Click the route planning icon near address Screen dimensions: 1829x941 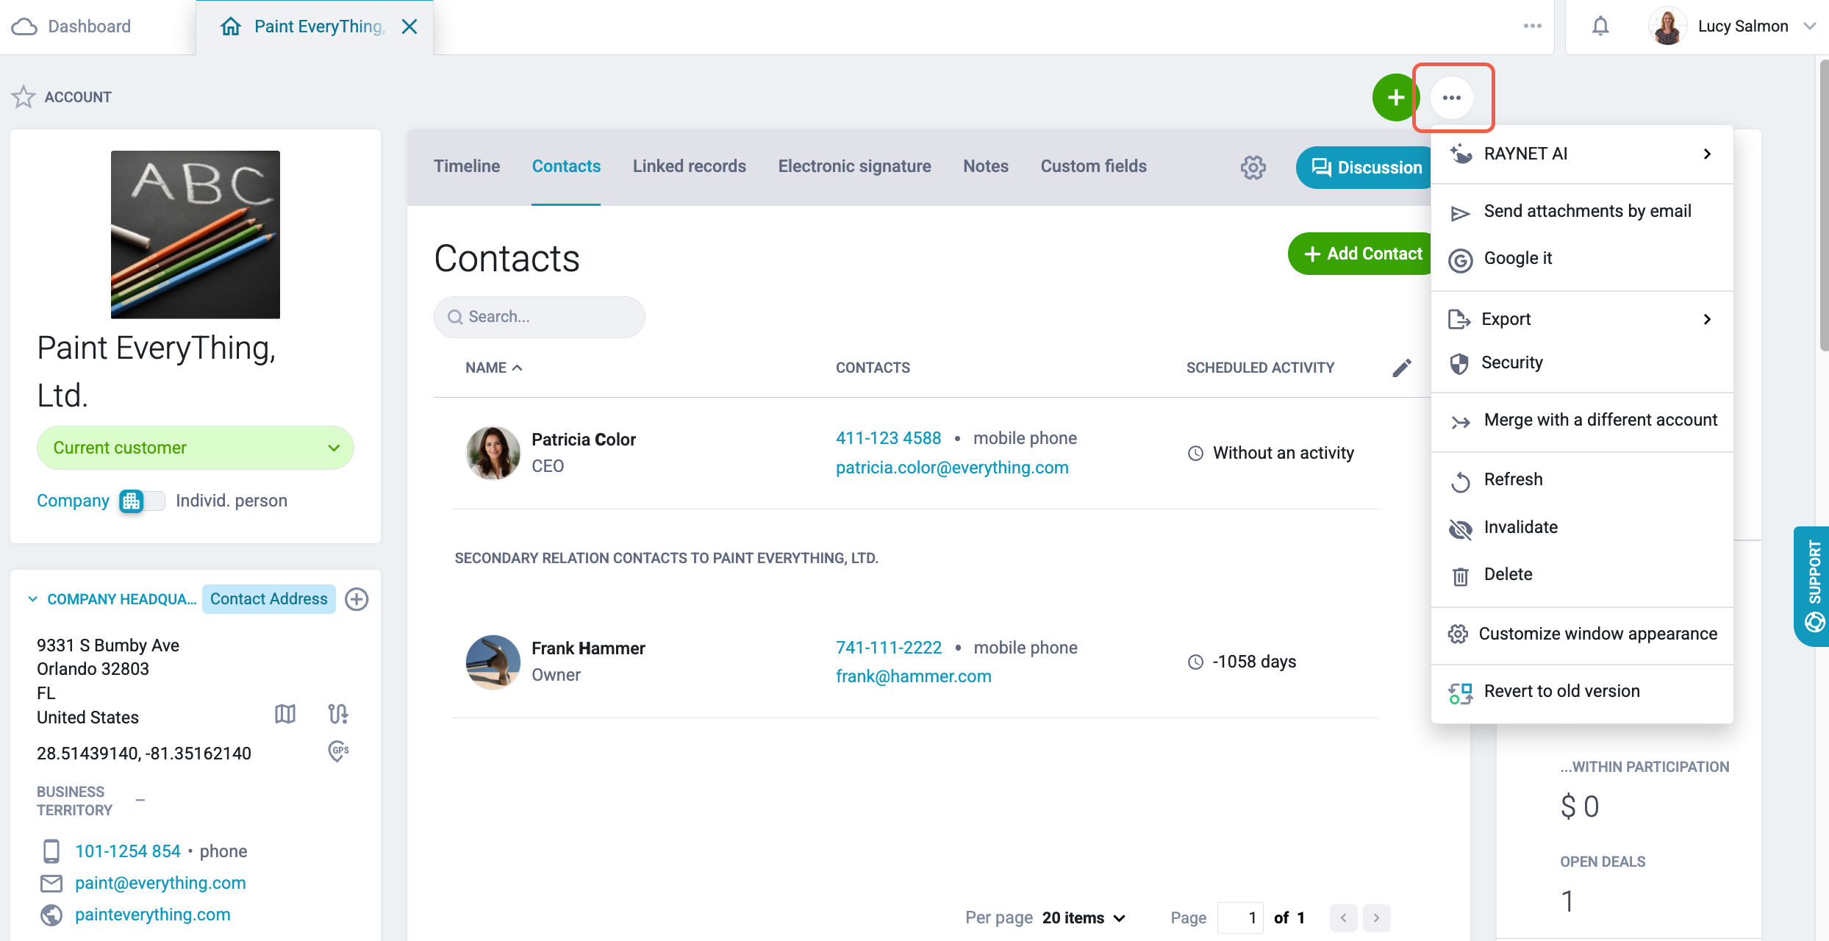[338, 713]
